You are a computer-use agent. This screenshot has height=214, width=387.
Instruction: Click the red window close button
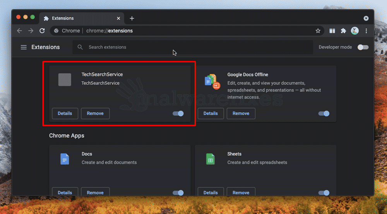coord(18,17)
